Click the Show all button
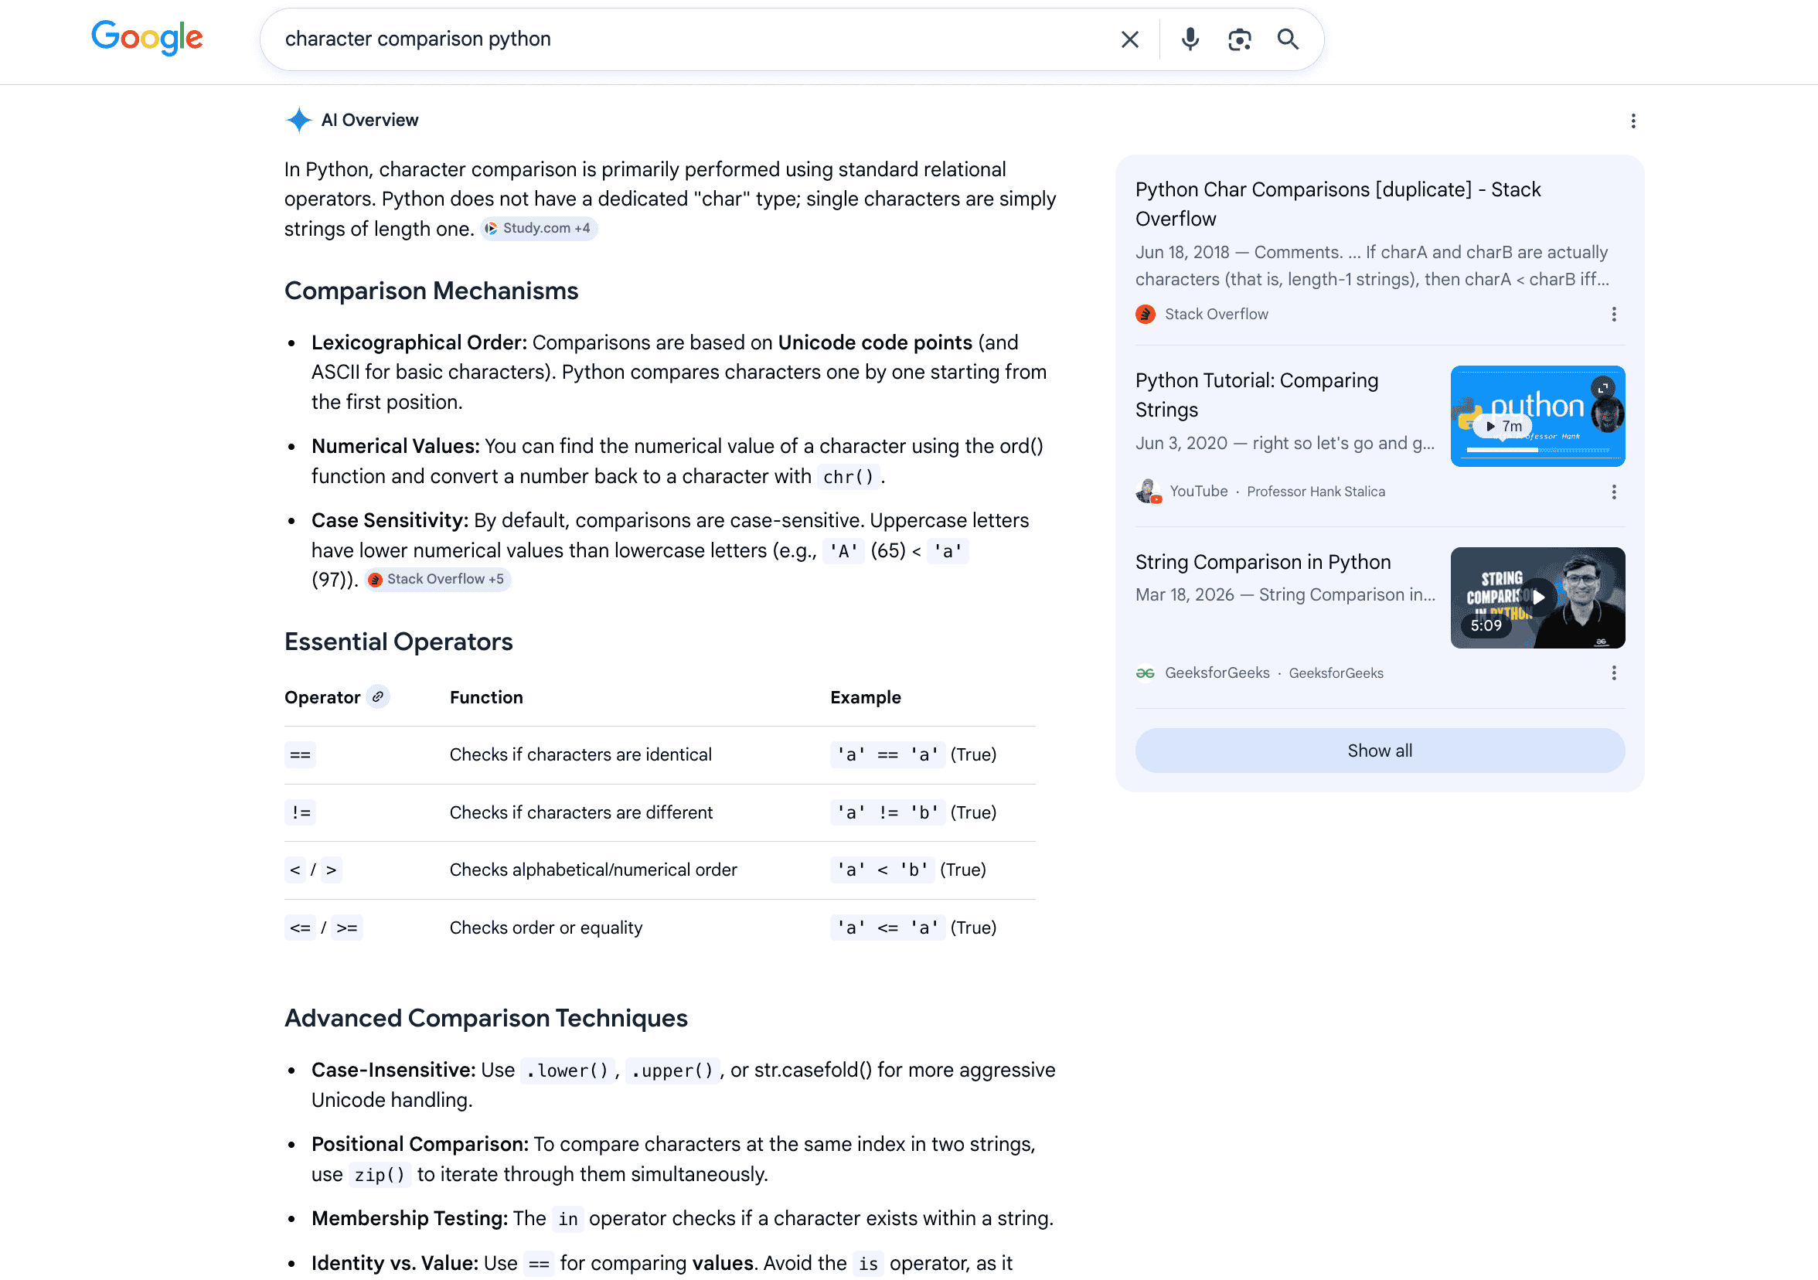Image resolution: width=1818 pixels, height=1280 pixels. [x=1381, y=750]
